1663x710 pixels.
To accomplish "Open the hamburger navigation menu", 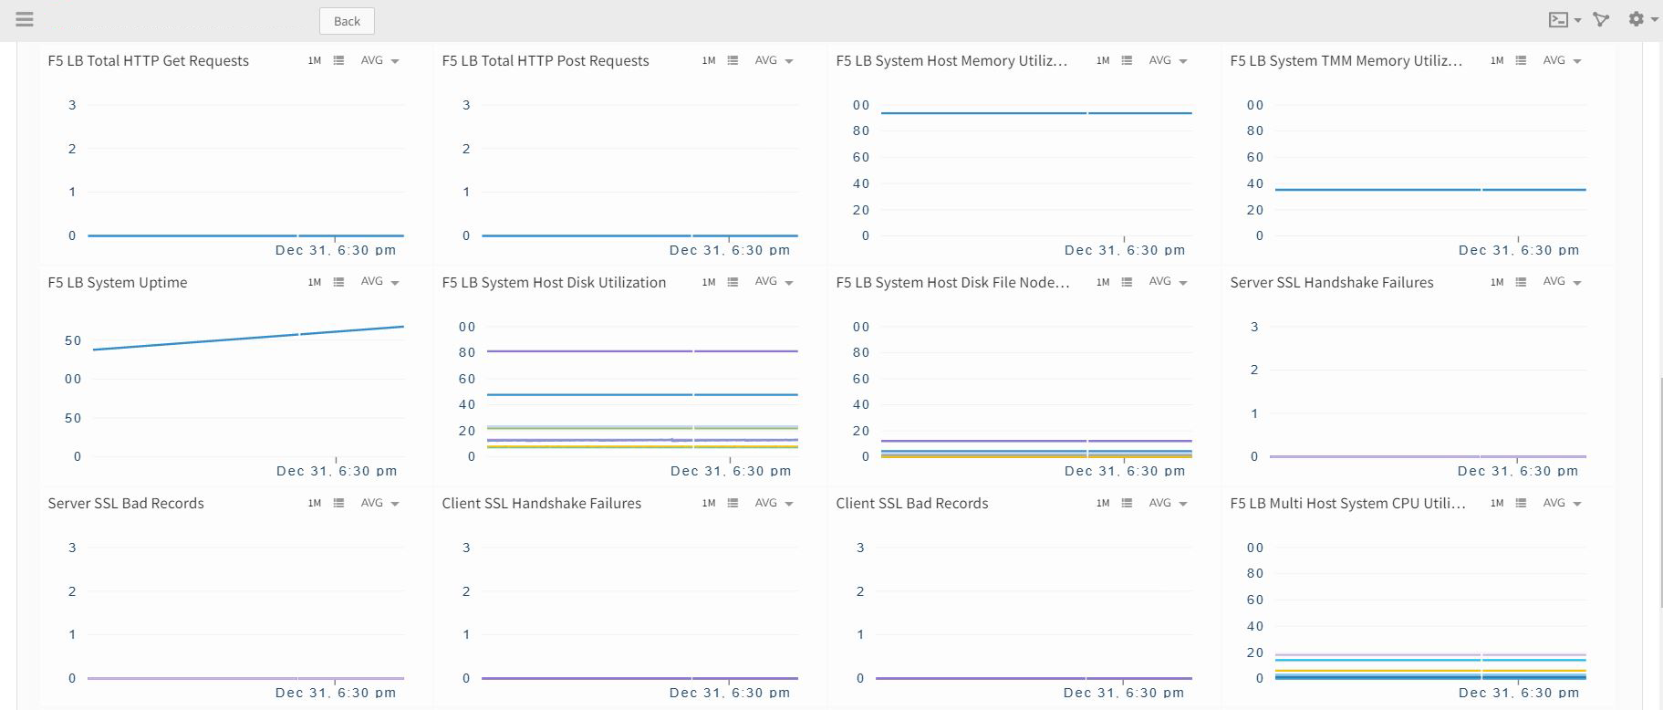I will [x=23, y=18].
